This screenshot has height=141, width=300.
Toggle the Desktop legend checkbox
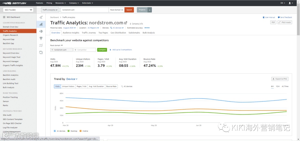[x=69, y=131]
